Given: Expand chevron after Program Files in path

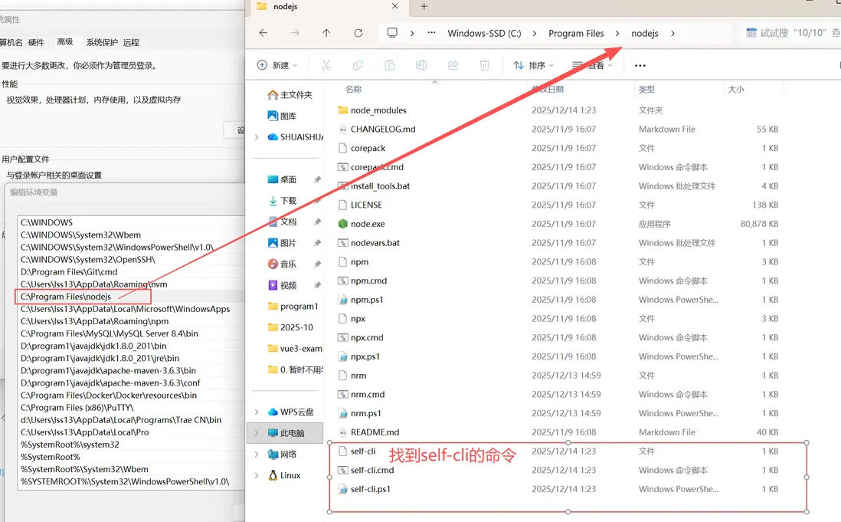Looking at the screenshot, I should [x=617, y=33].
